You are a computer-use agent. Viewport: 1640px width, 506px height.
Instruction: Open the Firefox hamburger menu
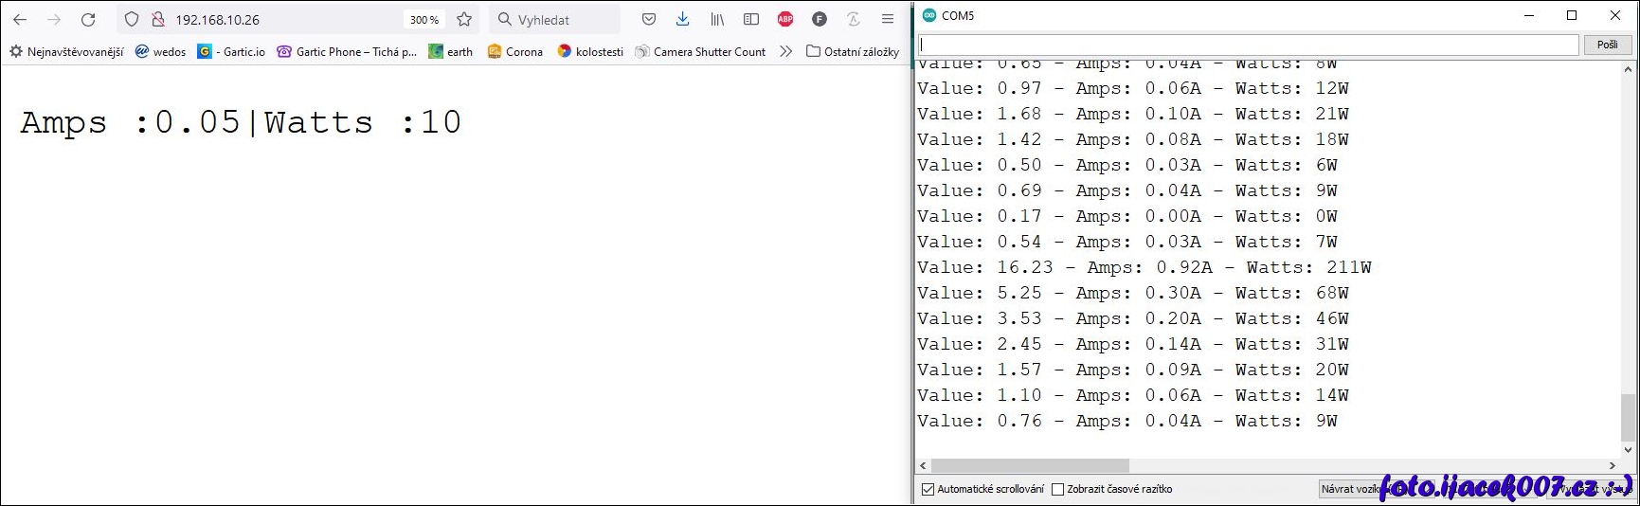(x=888, y=19)
